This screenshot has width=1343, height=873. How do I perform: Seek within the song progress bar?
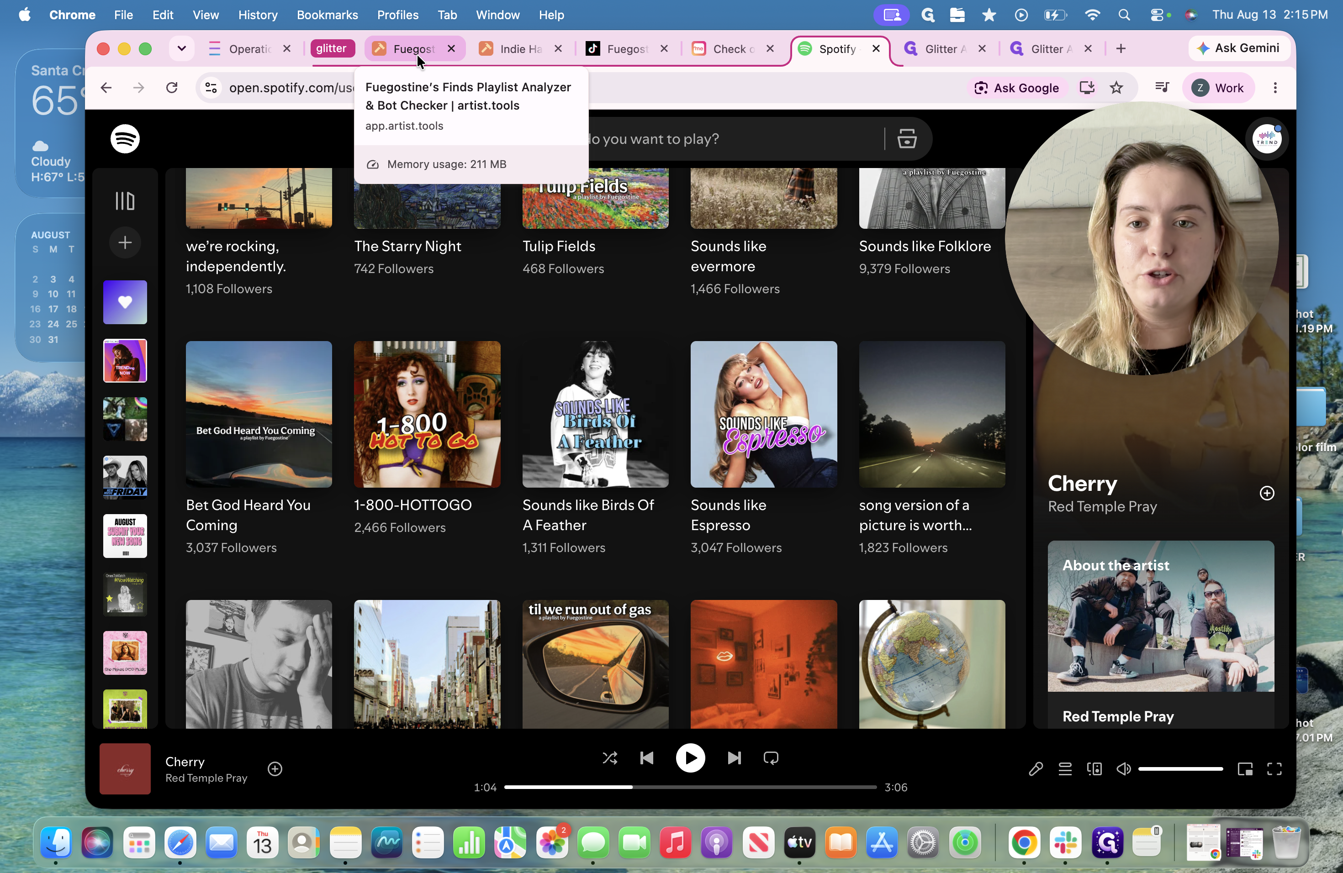pyautogui.click(x=690, y=787)
